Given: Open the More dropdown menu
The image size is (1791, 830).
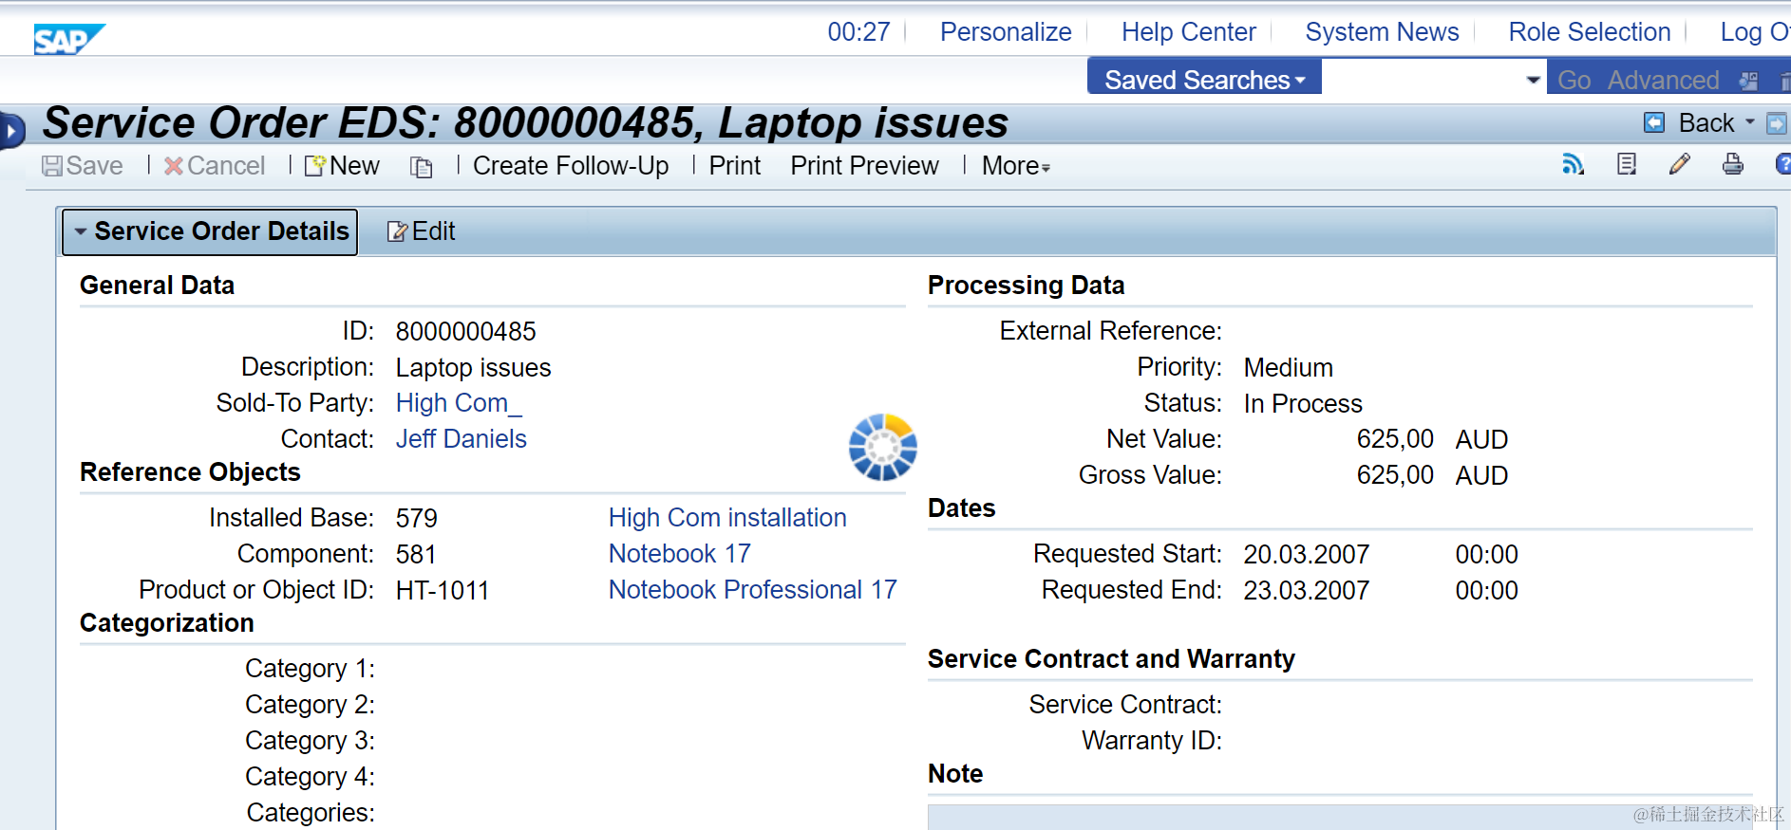Looking at the screenshot, I should (1016, 166).
